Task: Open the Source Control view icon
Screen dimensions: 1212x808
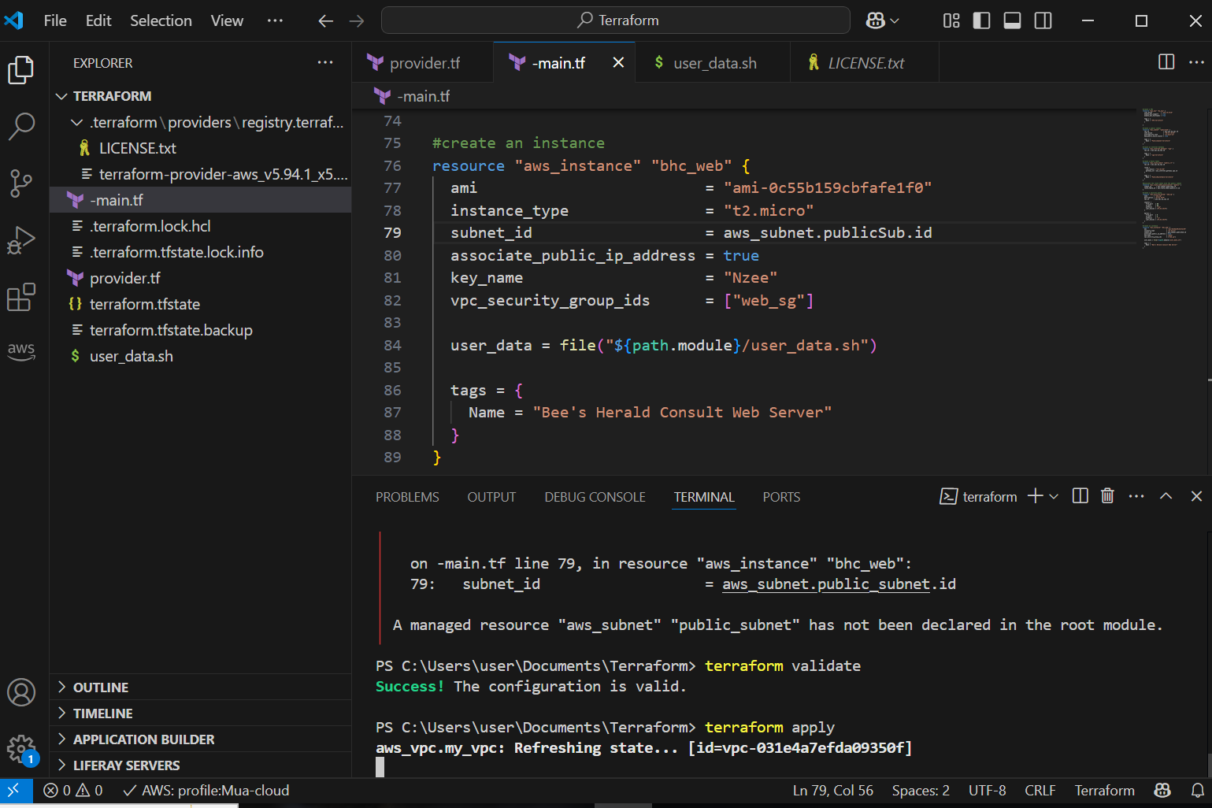Action: pos(21,183)
